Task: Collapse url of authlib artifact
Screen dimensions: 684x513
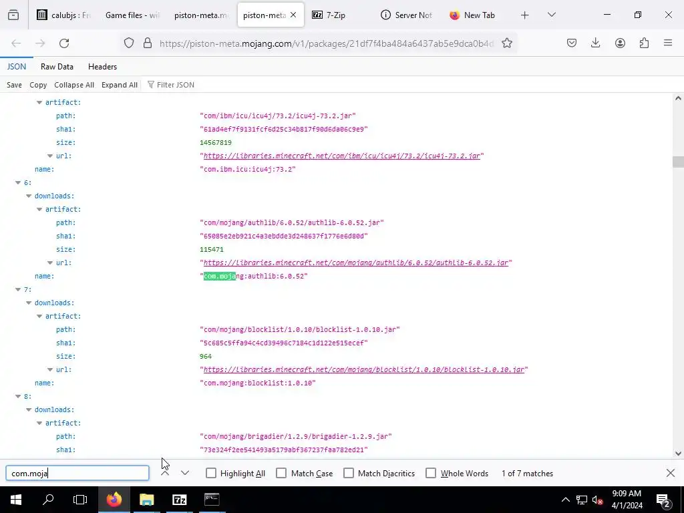Action: 50,263
